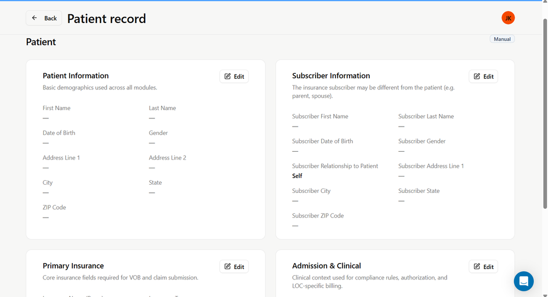The height and width of the screenshot is (297, 548).
Task: Click the Subscriber ZIP Code label
Action: [318, 215]
